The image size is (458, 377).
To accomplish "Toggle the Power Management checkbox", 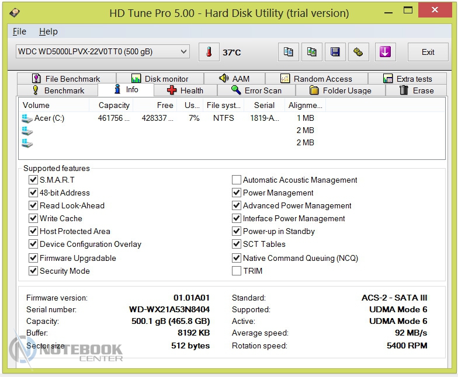I will [236, 193].
